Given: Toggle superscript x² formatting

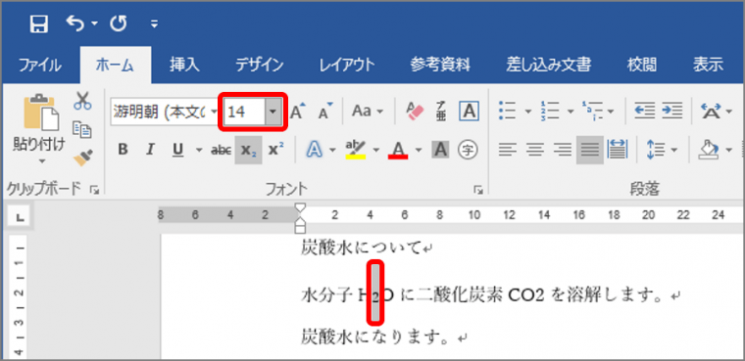Looking at the screenshot, I should (276, 150).
